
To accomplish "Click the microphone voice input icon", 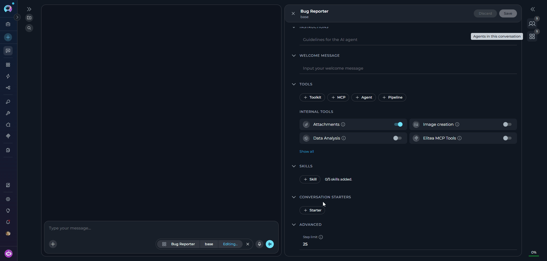I will pyautogui.click(x=259, y=244).
